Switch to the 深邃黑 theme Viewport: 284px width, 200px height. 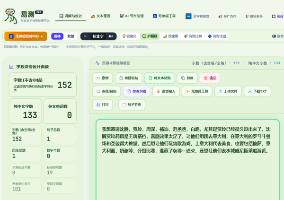170,36
